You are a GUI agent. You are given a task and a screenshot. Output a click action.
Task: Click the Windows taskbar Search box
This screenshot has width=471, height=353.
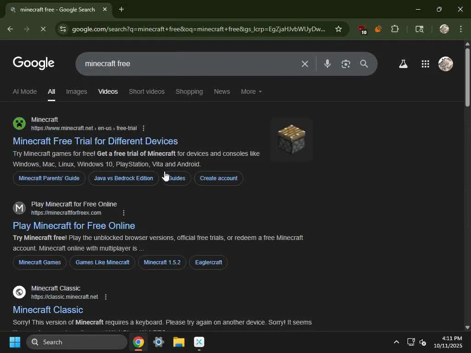77,342
